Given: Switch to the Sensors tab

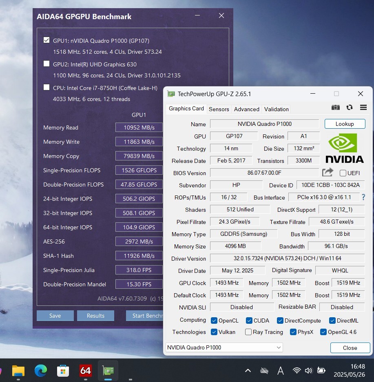Looking at the screenshot, I should (x=219, y=109).
